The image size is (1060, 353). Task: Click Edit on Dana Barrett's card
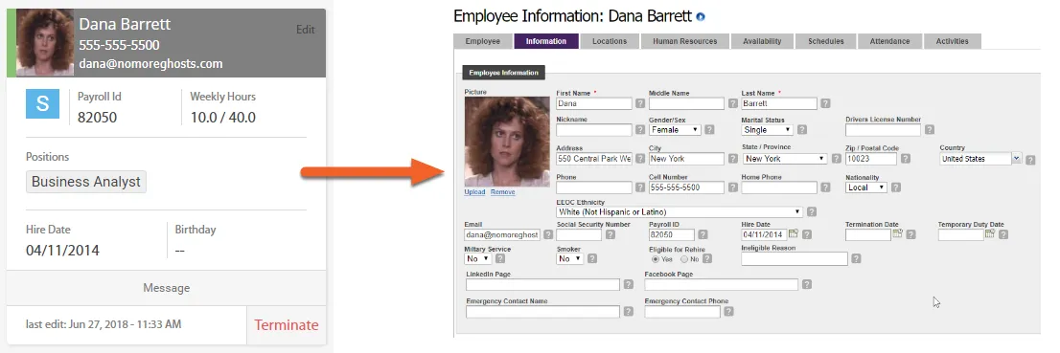(x=305, y=30)
